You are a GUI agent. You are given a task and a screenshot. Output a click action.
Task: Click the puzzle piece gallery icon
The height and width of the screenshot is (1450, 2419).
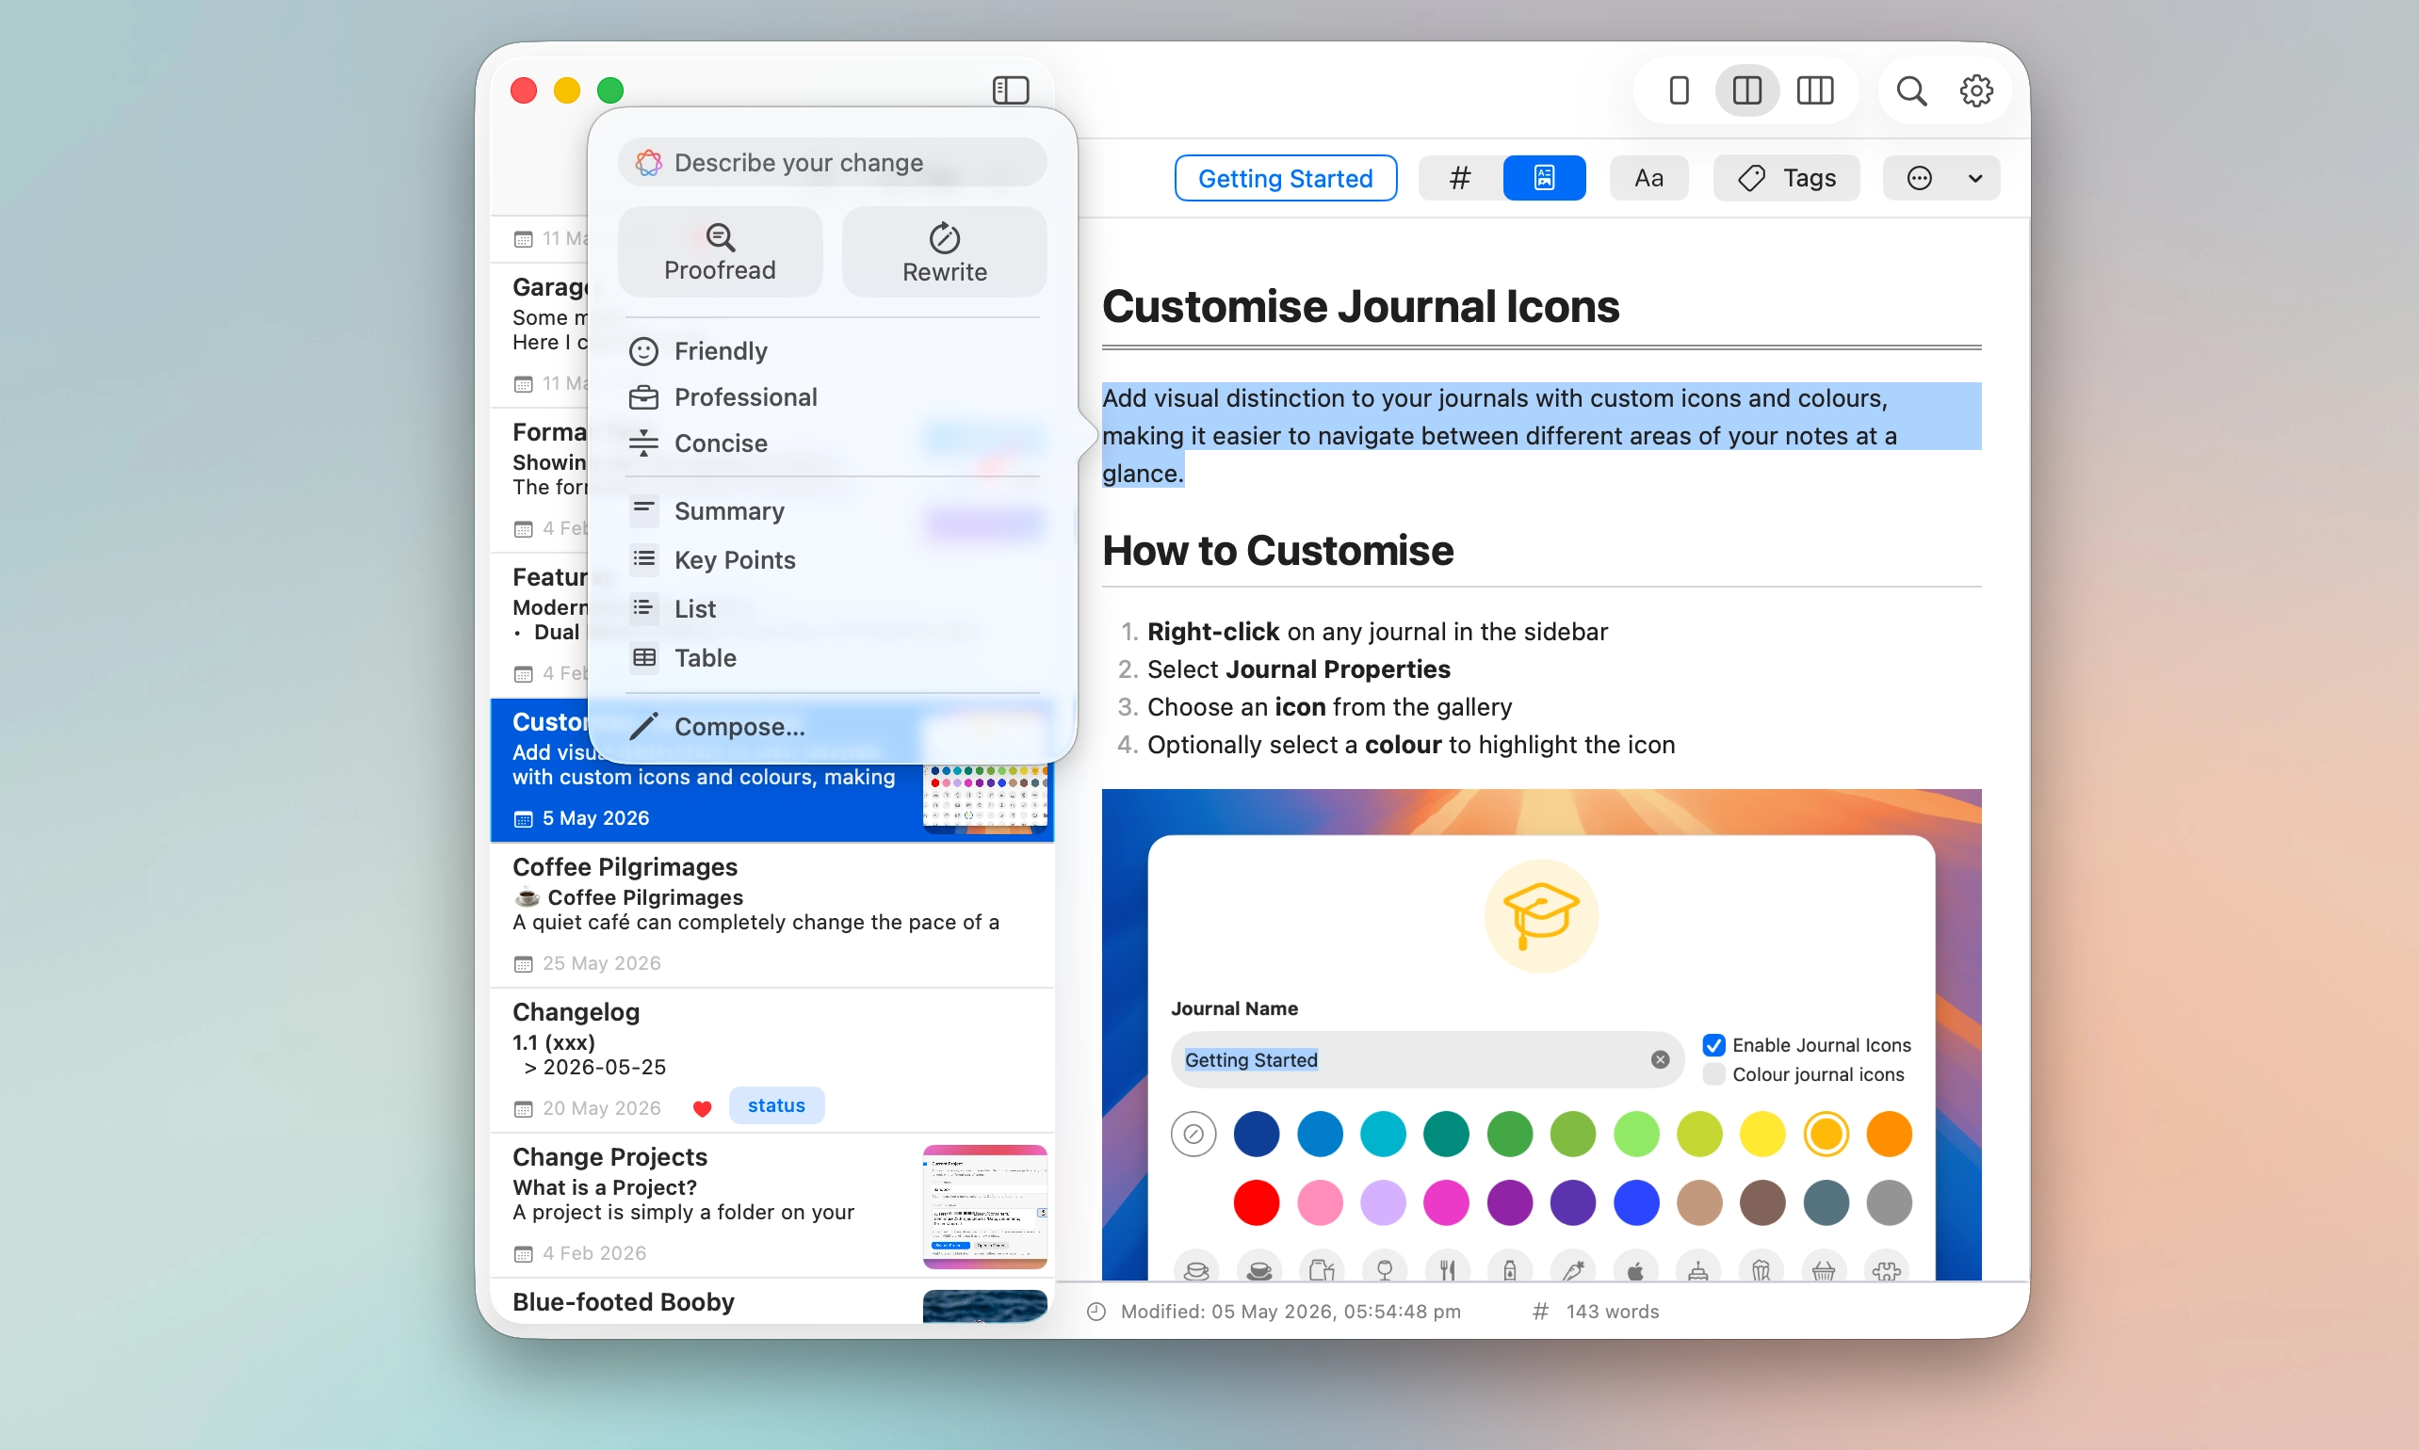[1887, 1269]
